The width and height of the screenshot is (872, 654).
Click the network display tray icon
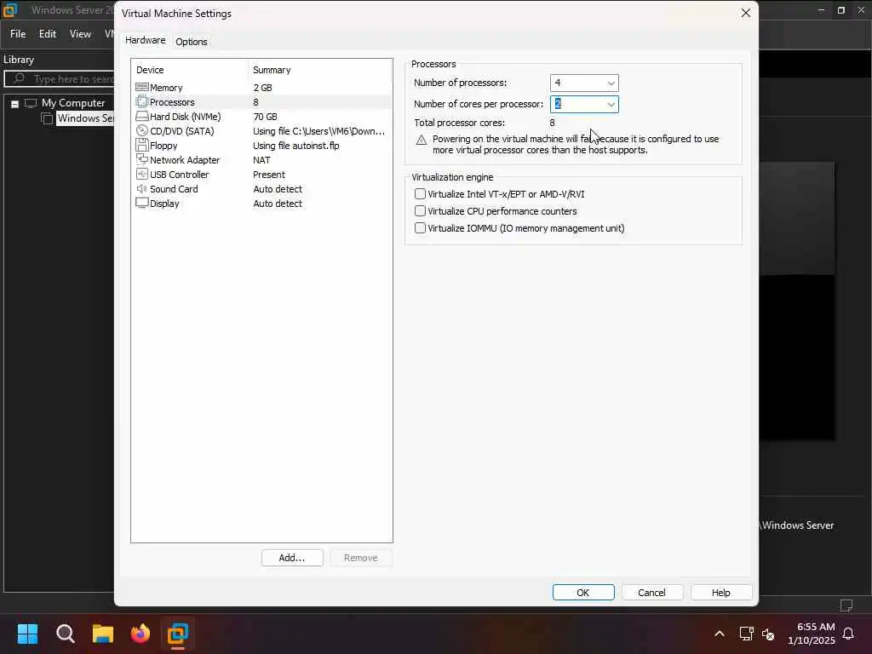click(x=746, y=634)
